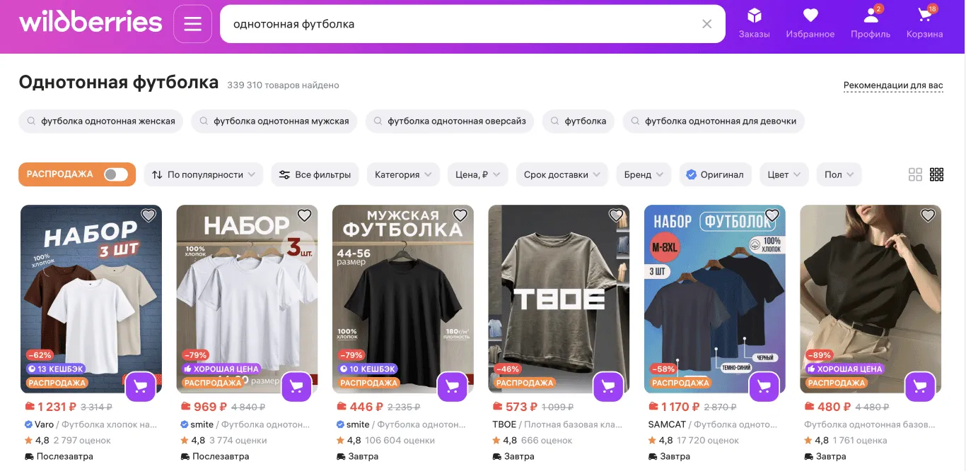The height and width of the screenshot is (471, 966).
Task: Open the Корзина shopping cart
Action: click(924, 23)
